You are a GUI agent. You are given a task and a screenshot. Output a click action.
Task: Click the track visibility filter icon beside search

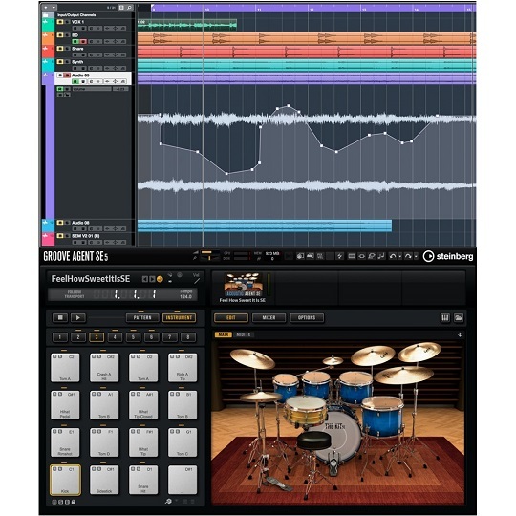point(121,7)
